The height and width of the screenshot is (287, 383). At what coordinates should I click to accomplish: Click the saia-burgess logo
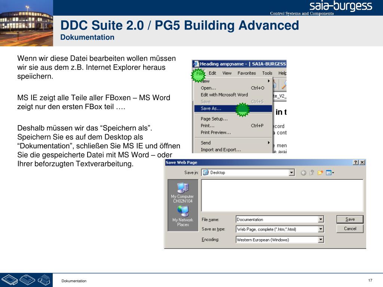click(x=340, y=6)
